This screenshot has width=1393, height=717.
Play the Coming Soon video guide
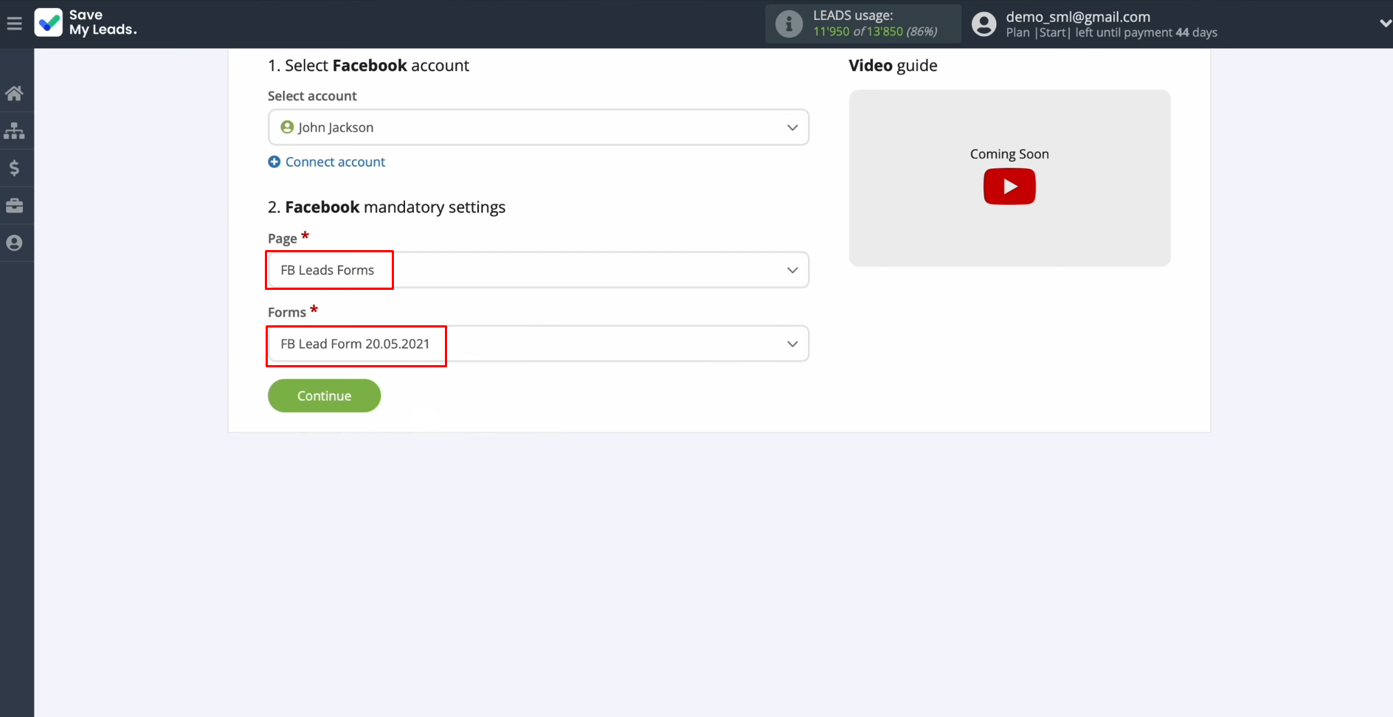1009,187
